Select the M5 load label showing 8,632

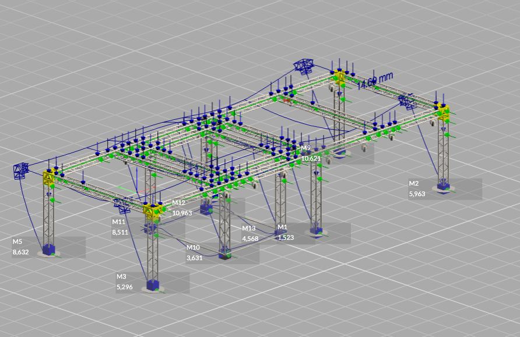pyautogui.click(x=21, y=247)
